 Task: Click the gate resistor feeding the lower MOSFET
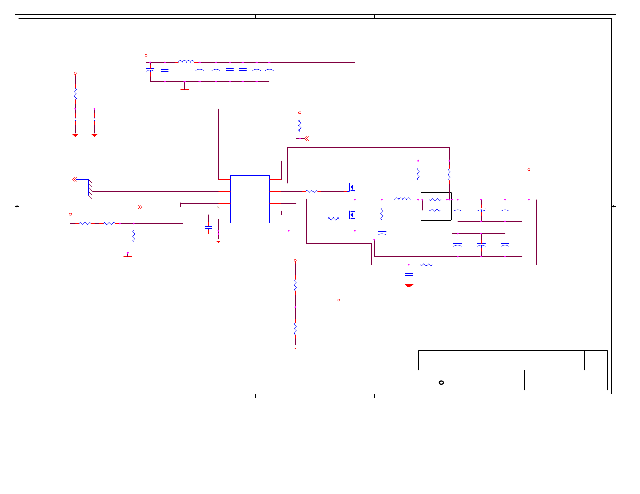click(333, 219)
